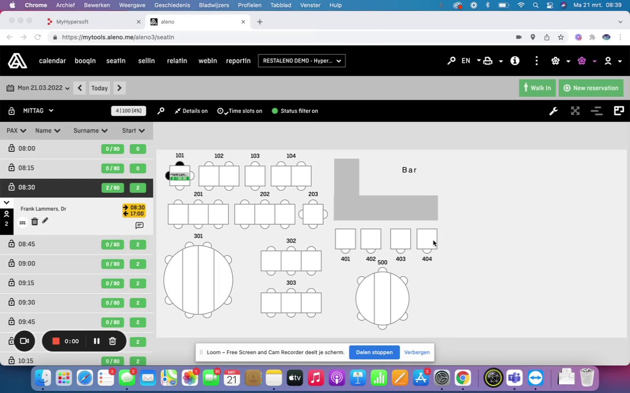630x393 pixels.
Task: Toggle lock on the 09:00 time slot
Action: [x=11, y=264]
